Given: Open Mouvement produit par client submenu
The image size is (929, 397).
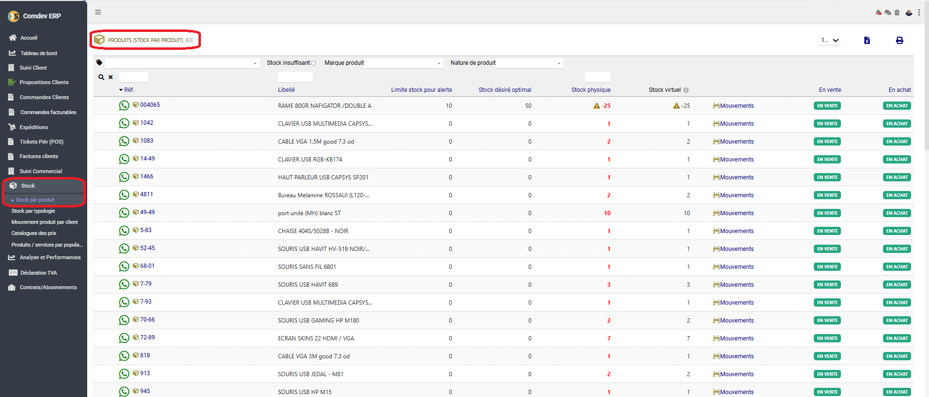Looking at the screenshot, I should click(45, 222).
